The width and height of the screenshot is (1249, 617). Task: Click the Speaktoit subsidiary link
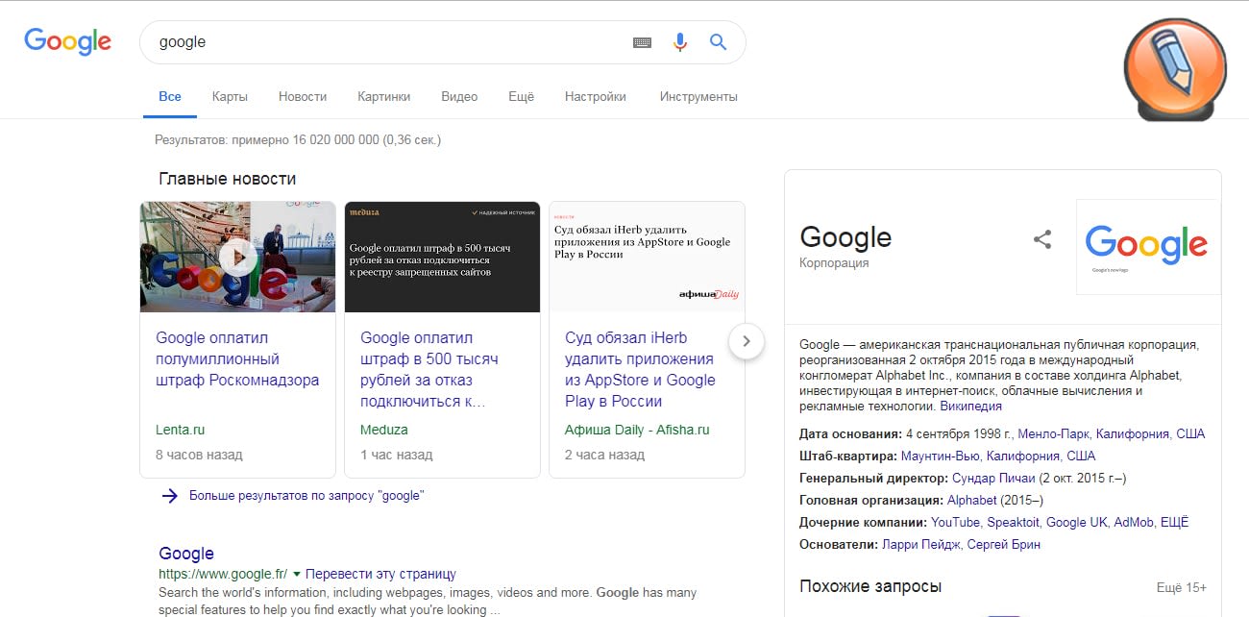pyautogui.click(x=1013, y=522)
